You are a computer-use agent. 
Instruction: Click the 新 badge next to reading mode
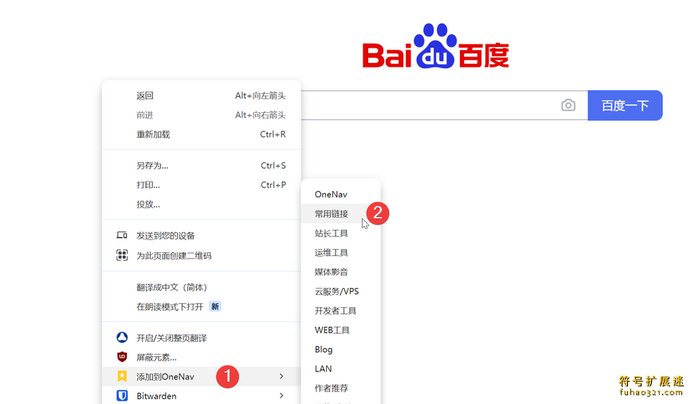215,306
